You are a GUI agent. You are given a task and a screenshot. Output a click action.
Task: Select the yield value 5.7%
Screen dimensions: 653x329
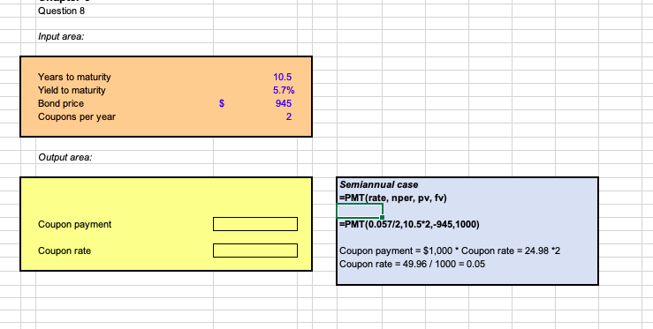[284, 90]
